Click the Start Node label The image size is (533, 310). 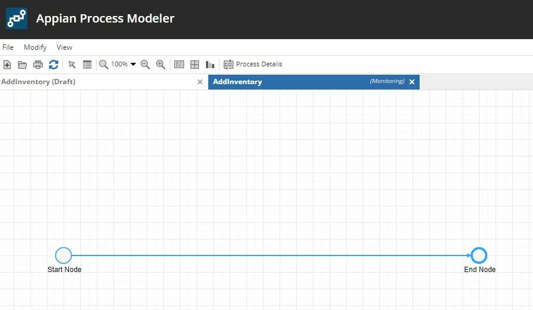point(64,270)
